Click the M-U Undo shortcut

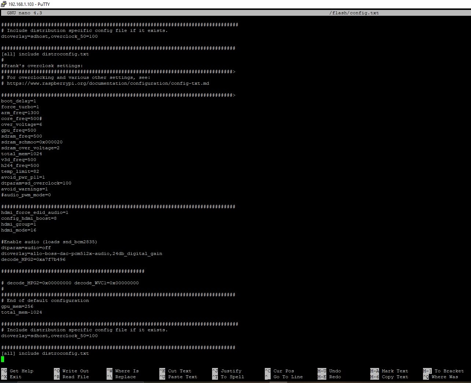[x=329, y=371]
